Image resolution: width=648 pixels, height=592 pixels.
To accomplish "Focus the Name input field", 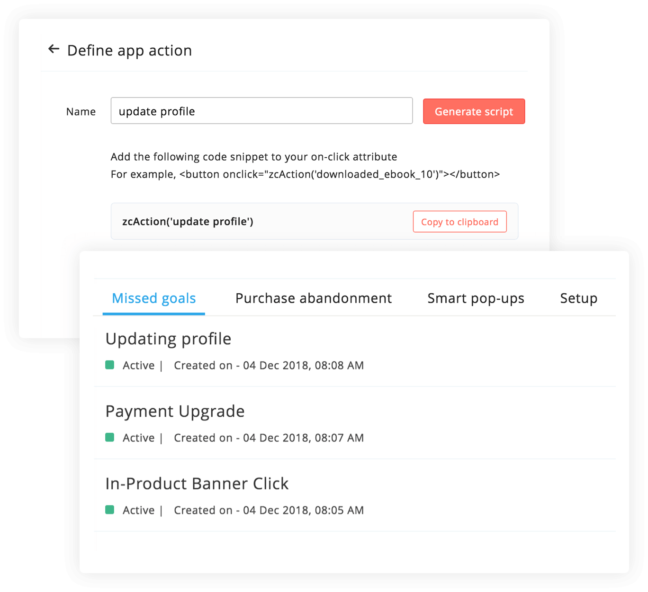I will [x=261, y=111].
